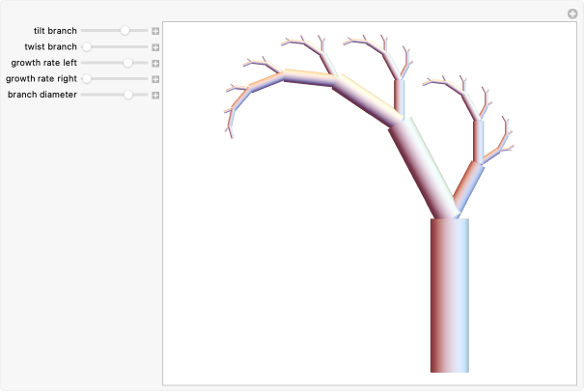Click the "tilt branch" label text
584x392 pixels.
click(55, 31)
